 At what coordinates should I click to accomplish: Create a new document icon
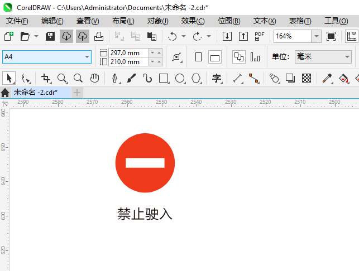pyautogui.click(x=9, y=36)
